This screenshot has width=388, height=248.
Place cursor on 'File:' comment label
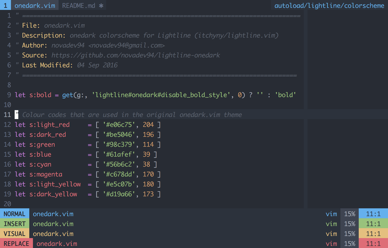31,25
